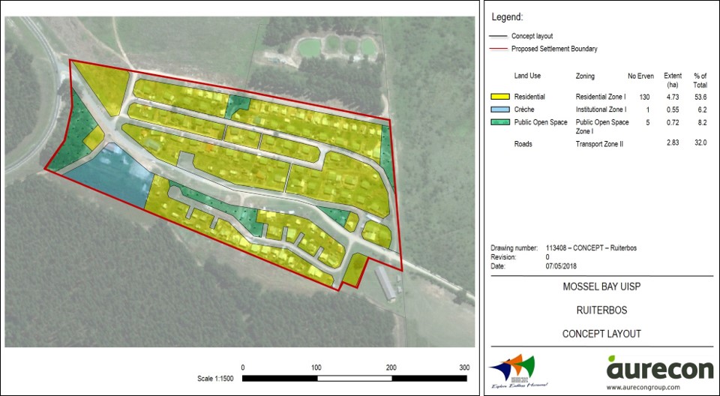Click the black and white scale bar
The width and height of the screenshot is (720, 396).
[355, 378]
